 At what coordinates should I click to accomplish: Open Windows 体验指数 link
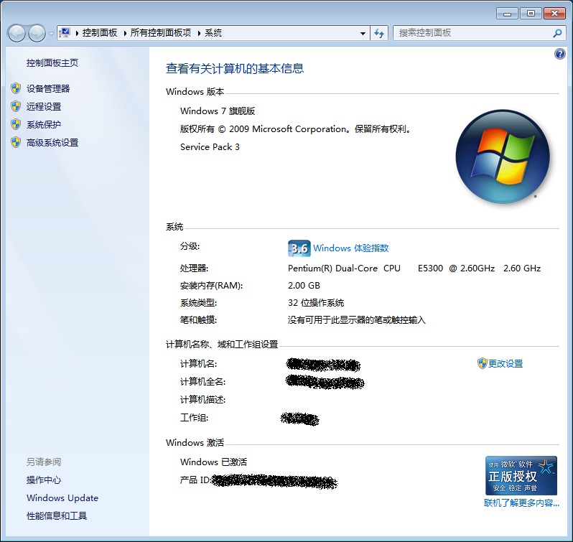click(351, 248)
